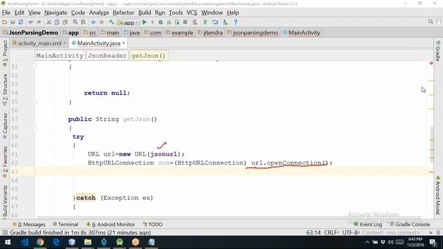443x249 pixels.
Task: Collapse the code fold at line 51
Action: point(35,66)
